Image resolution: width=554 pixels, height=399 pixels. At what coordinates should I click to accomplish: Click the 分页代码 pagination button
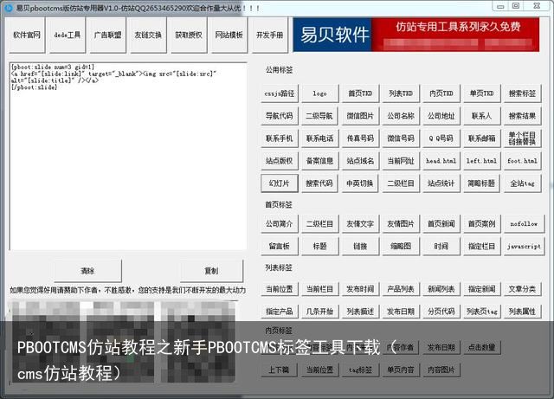click(x=441, y=311)
